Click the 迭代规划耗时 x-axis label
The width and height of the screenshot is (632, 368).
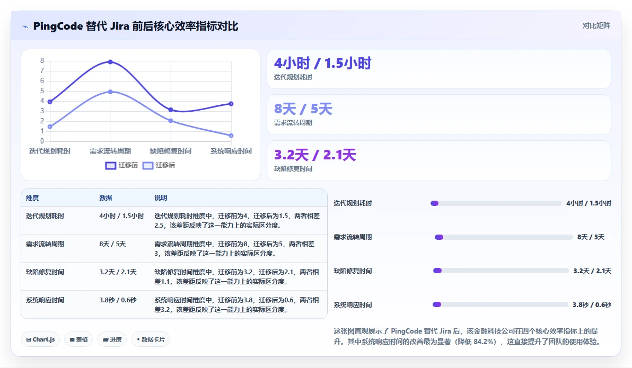[x=50, y=151]
